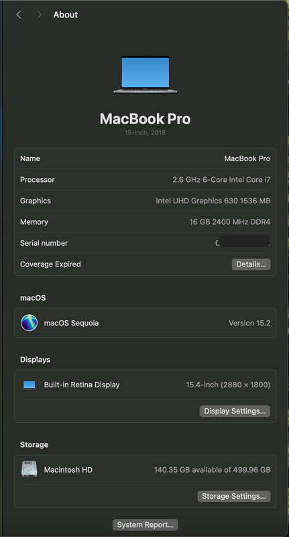The height and width of the screenshot is (537, 289).
Task: Click the Storage section heading
Action: coord(34,444)
